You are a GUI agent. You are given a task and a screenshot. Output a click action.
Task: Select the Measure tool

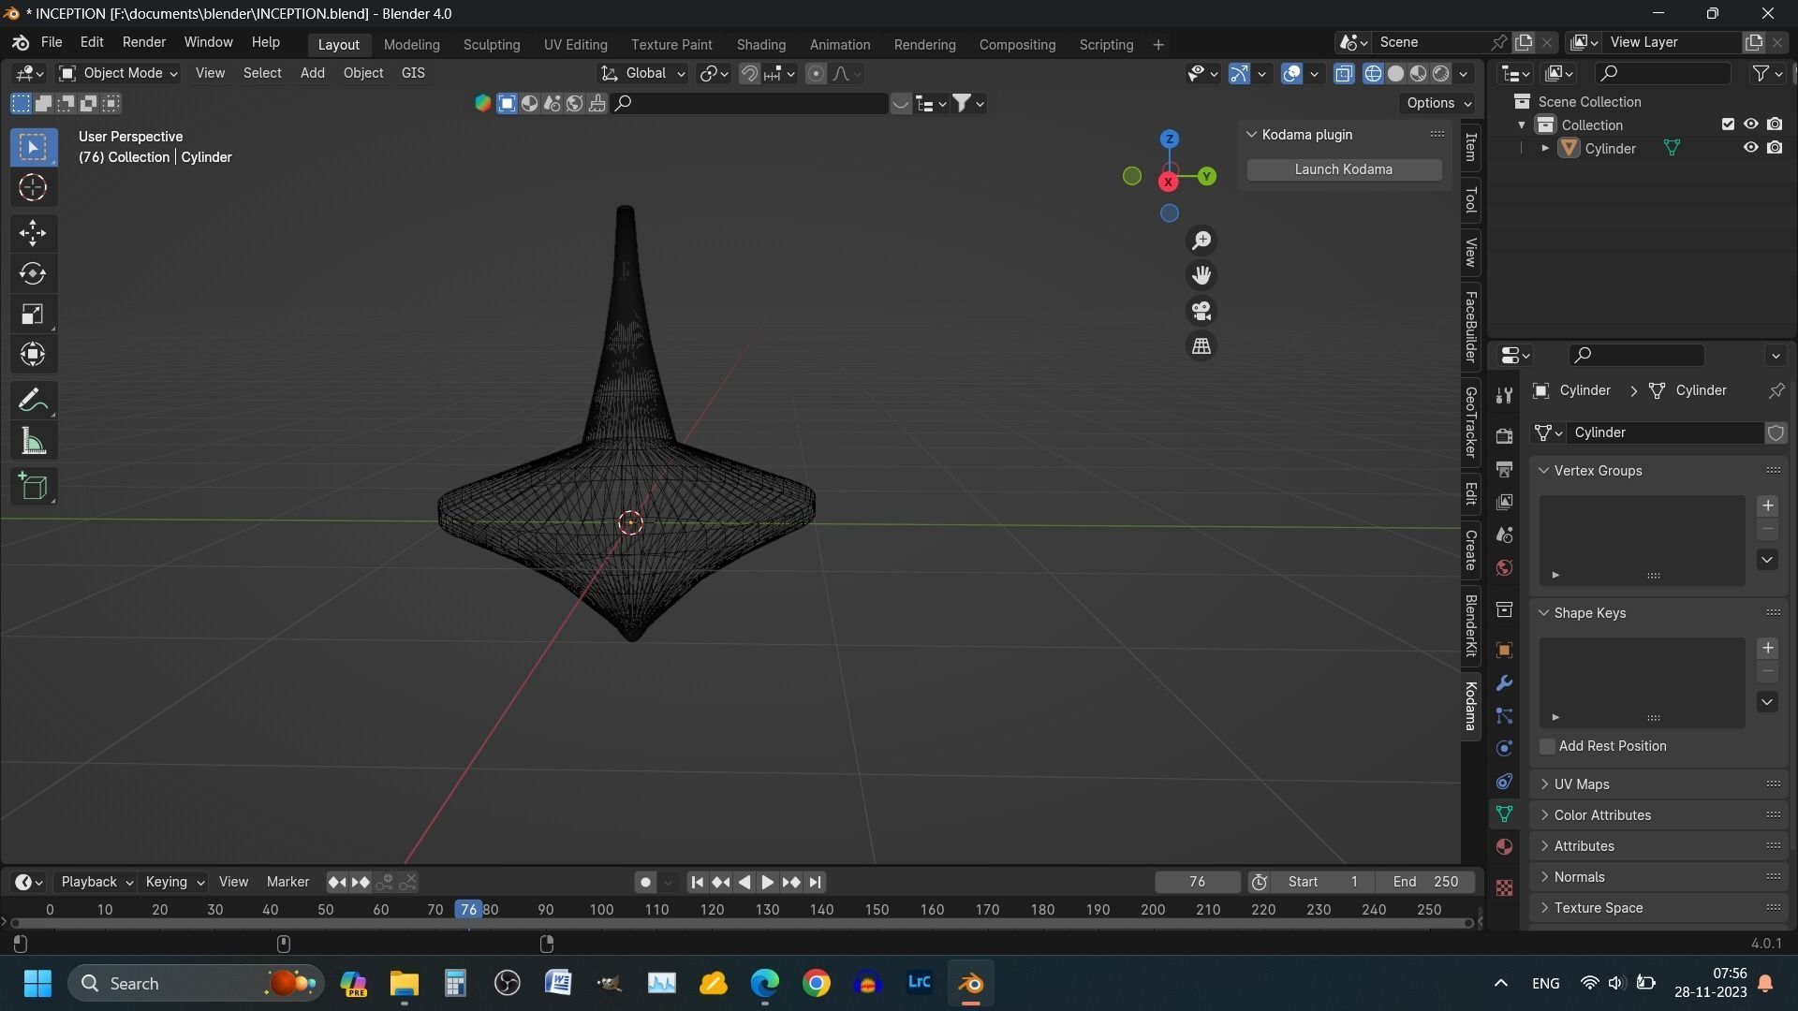coord(33,442)
